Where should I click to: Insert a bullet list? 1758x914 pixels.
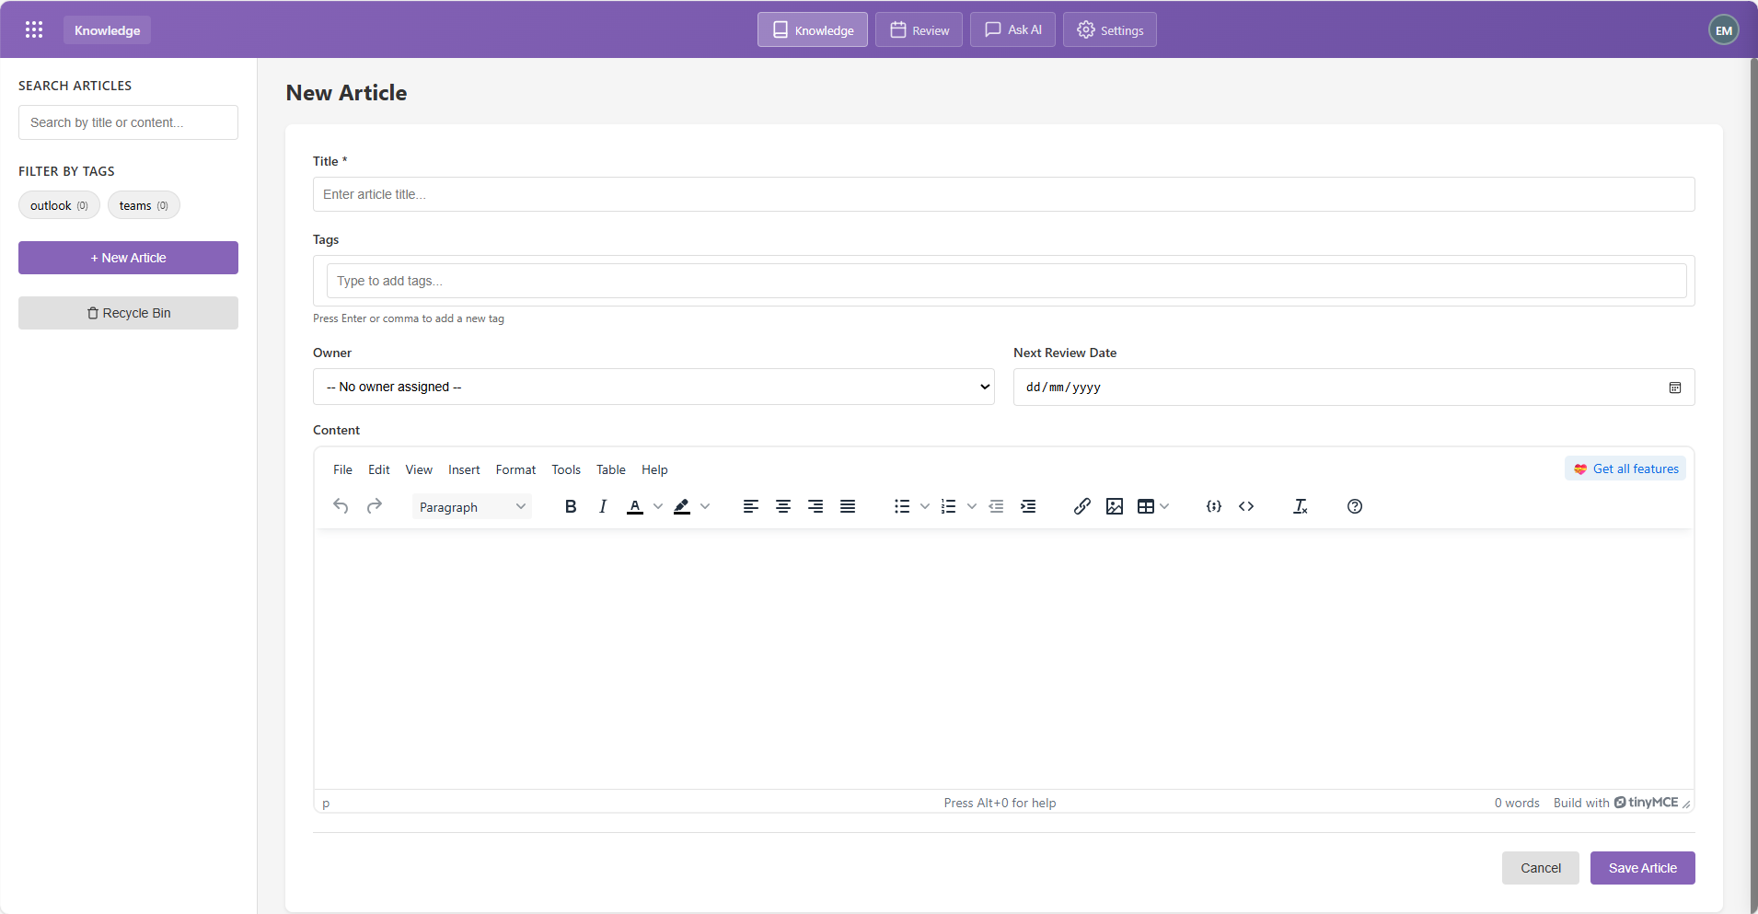(x=902, y=506)
